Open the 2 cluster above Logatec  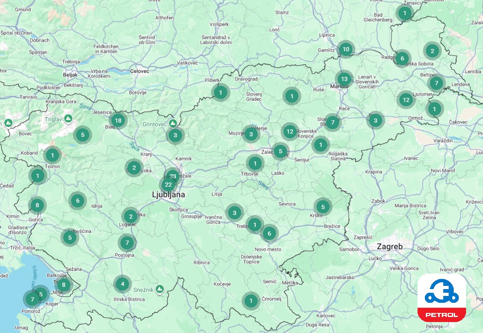[130, 216]
